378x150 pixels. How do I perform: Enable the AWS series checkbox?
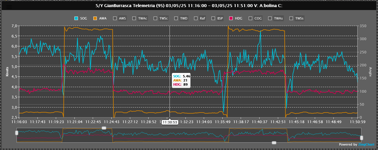point(115,18)
